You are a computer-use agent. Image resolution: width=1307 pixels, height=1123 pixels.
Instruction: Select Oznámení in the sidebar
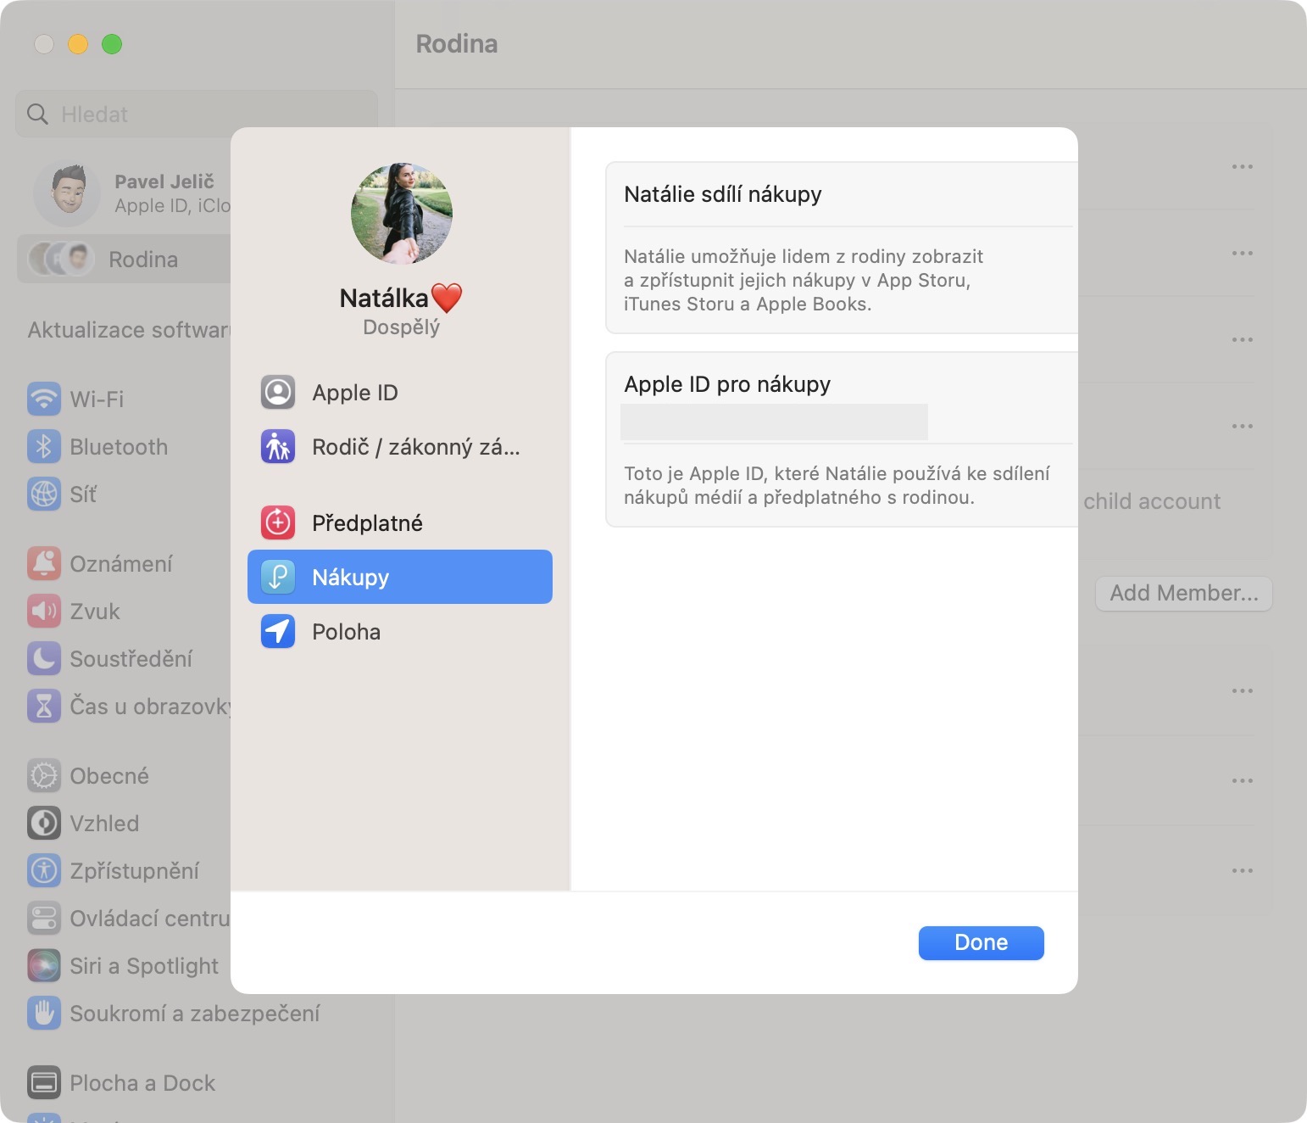pyautogui.click(x=121, y=563)
